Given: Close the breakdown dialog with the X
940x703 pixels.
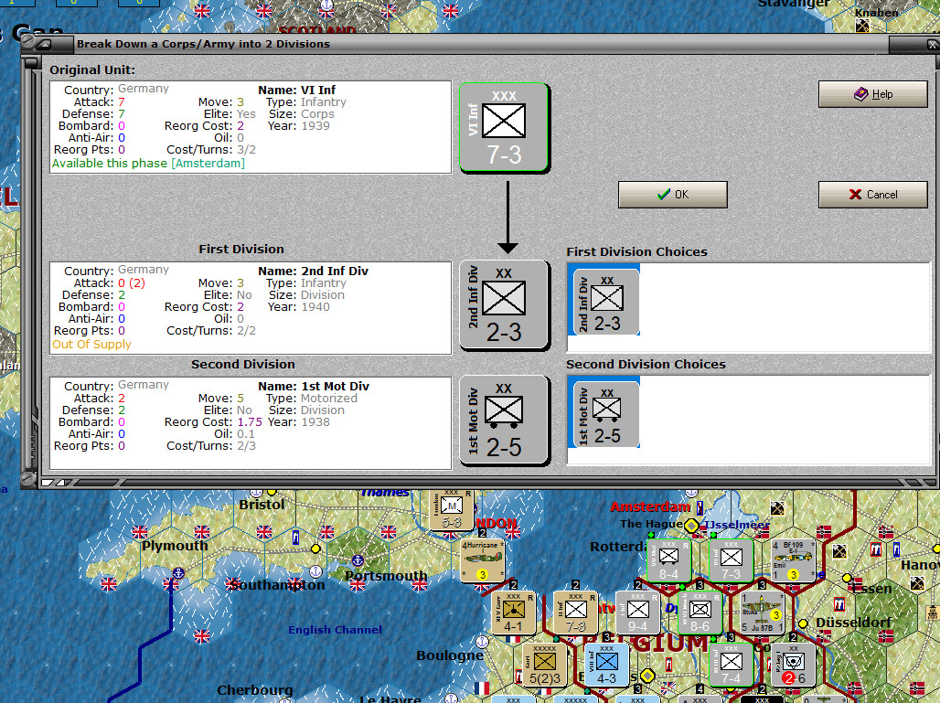Looking at the screenshot, I should 932,45.
